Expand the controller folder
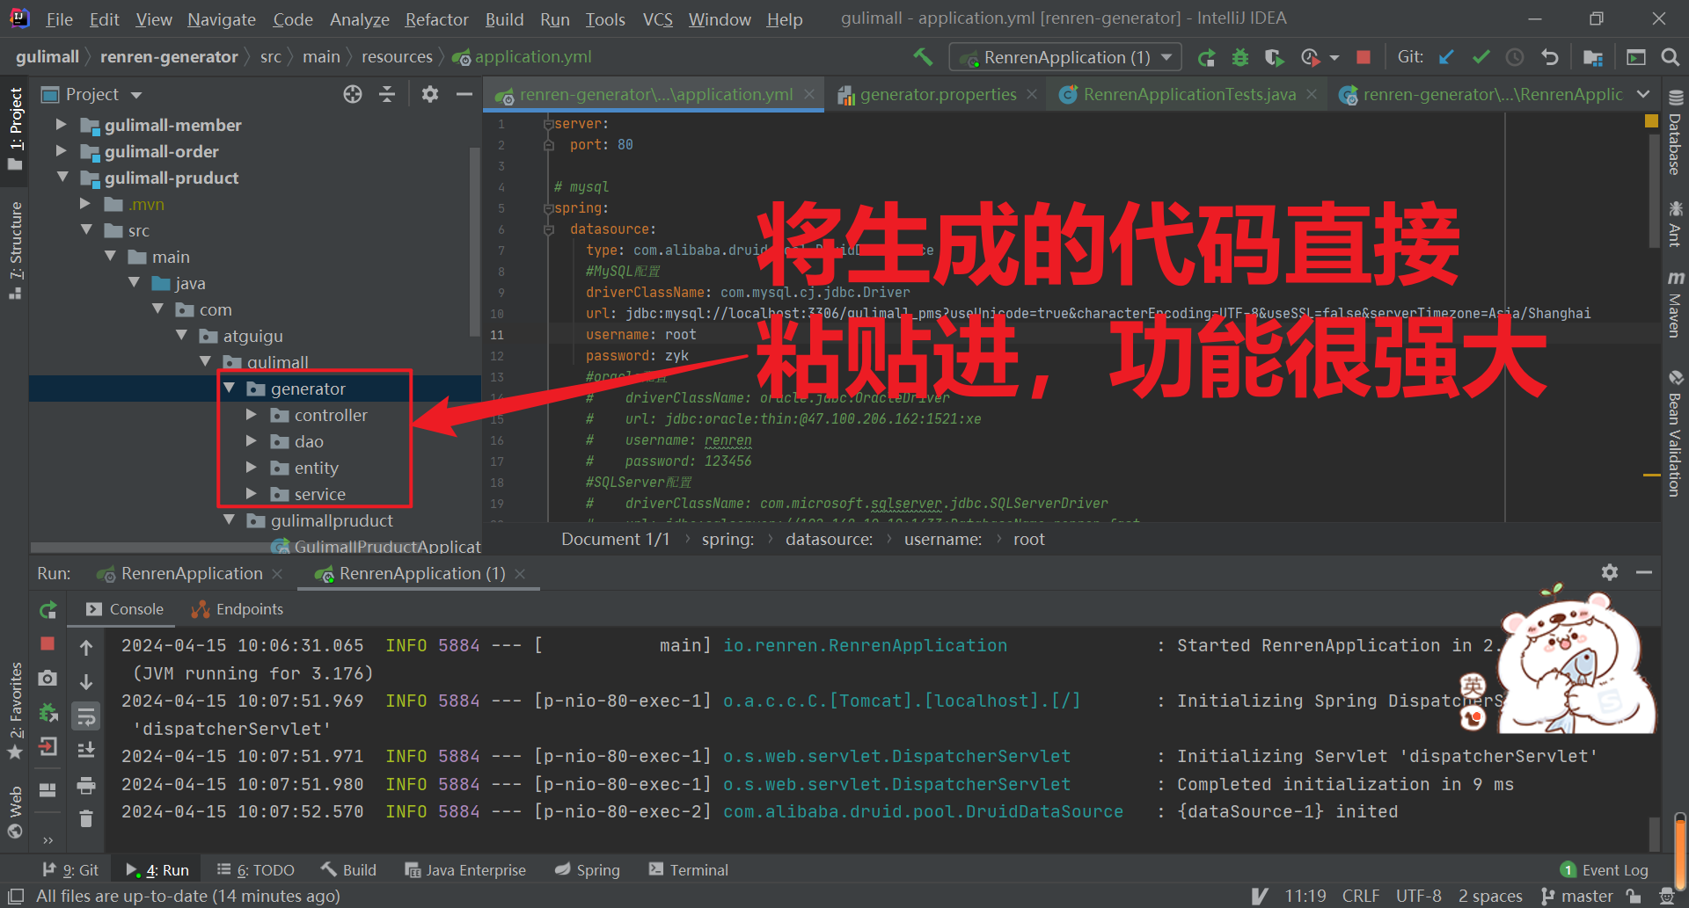 (252, 415)
